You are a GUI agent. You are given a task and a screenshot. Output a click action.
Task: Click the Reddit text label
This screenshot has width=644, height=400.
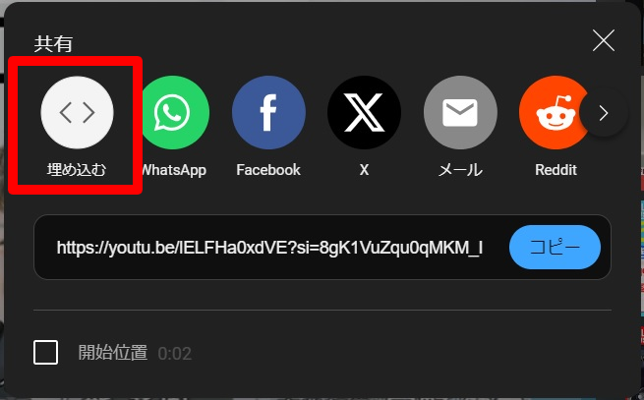pos(556,170)
